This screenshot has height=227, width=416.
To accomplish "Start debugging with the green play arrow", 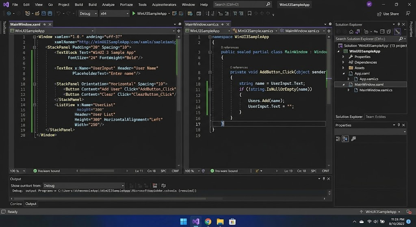I will pyautogui.click(x=134, y=13).
